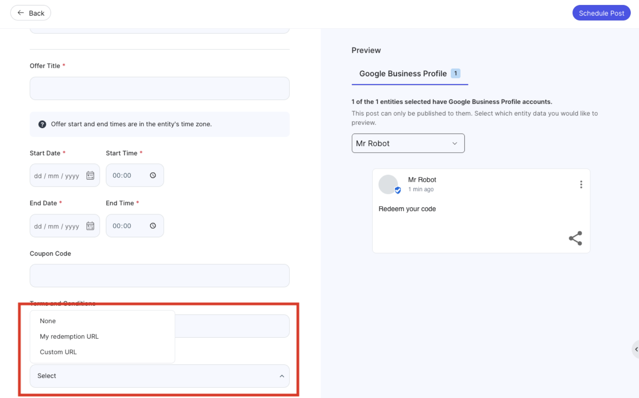
Task: Click the 'Redeem your code' preview text
Action: click(407, 209)
